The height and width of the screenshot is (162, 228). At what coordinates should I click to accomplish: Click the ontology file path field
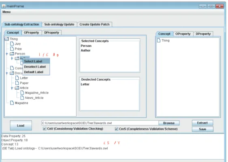100,123
